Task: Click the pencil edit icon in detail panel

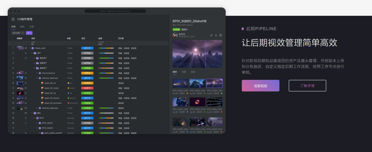Action: pyautogui.click(x=211, y=35)
